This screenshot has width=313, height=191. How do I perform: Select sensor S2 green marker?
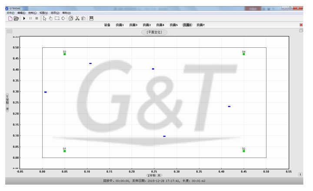tap(244, 151)
